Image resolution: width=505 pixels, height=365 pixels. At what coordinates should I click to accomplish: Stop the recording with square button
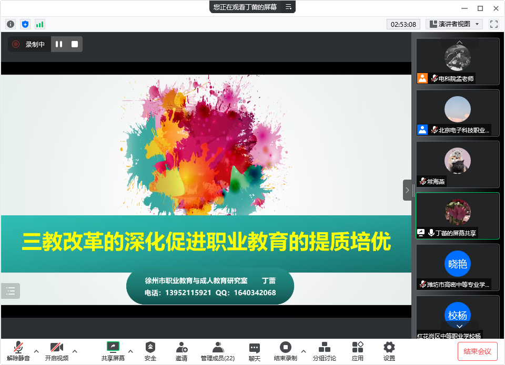point(75,45)
